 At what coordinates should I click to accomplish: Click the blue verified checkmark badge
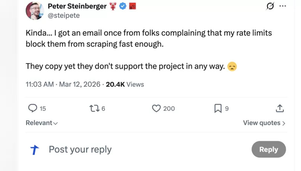(123, 6)
